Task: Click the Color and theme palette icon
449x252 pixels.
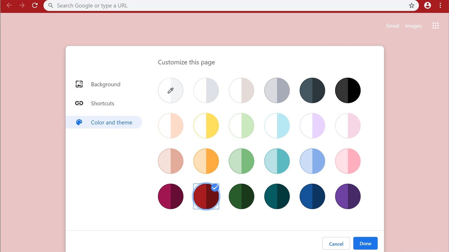Action: 79,122
